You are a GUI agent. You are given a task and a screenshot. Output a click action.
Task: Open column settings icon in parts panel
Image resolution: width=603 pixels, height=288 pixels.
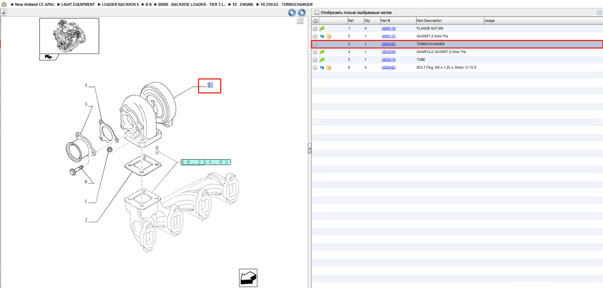(x=598, y=13)
